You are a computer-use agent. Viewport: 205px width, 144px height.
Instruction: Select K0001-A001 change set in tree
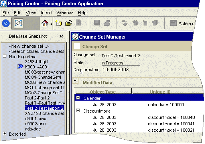(x=37, y=67)
